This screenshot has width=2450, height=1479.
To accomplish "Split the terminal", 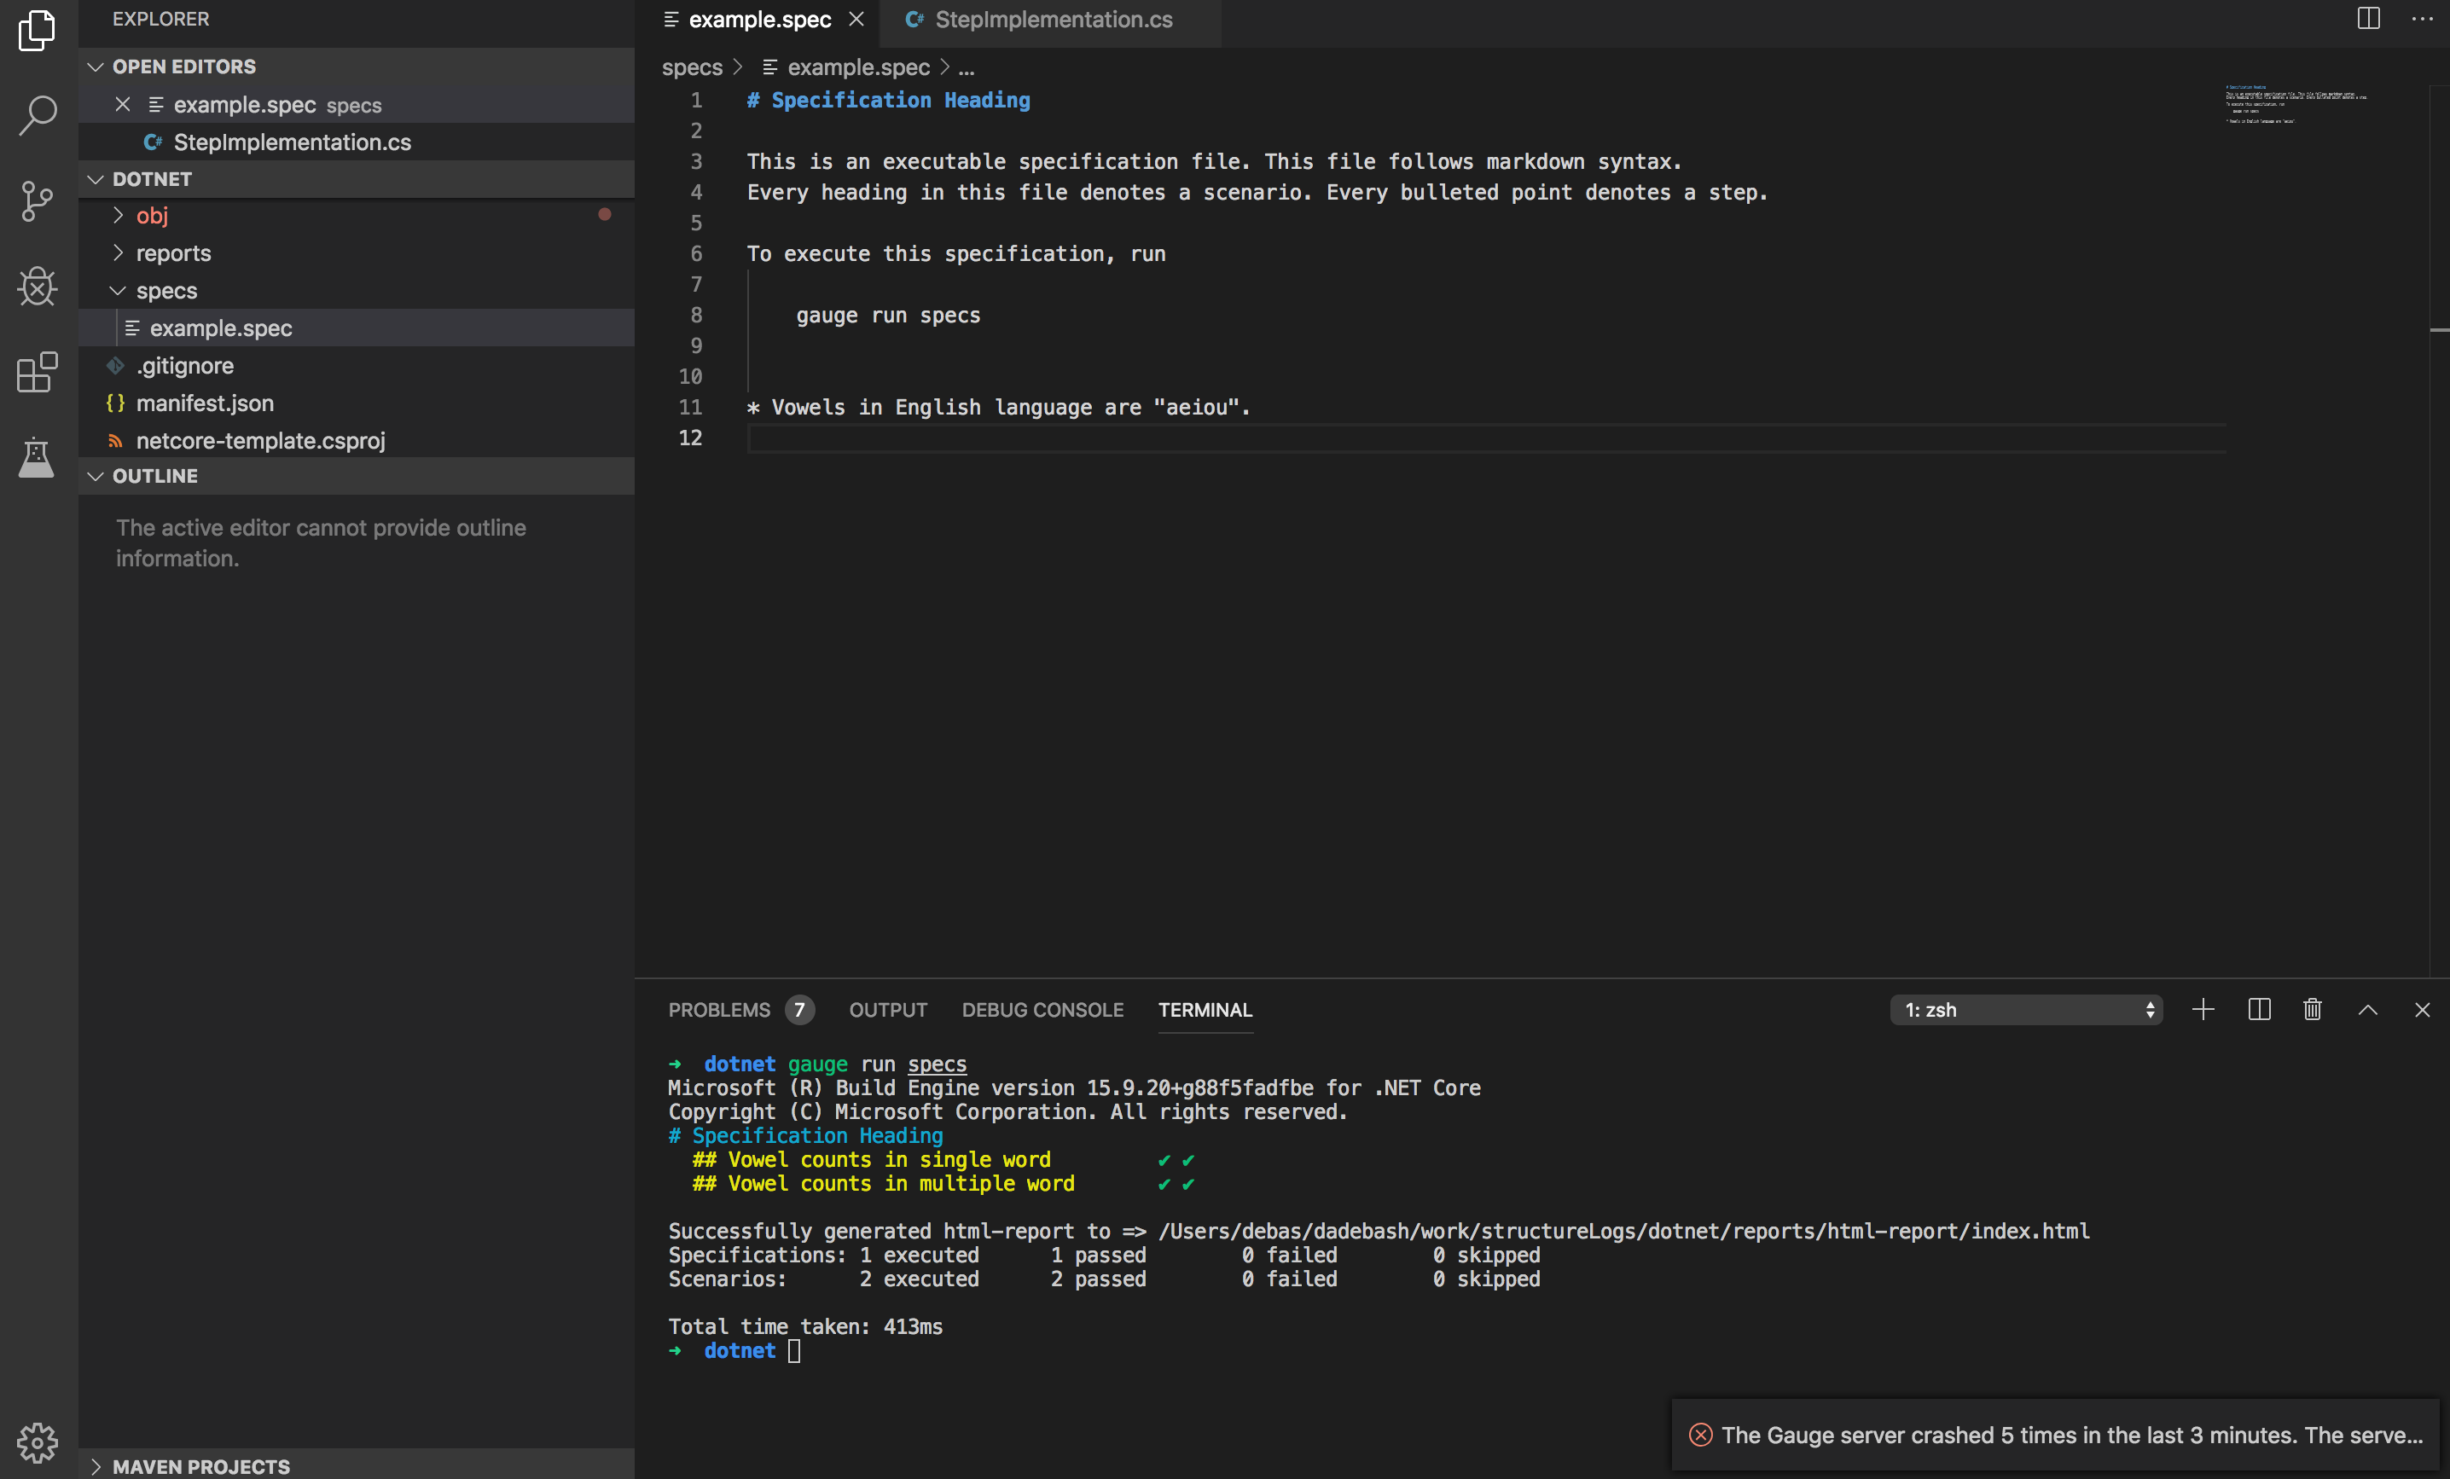I will [2258, 1010].
